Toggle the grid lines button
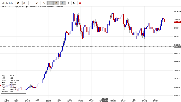Image resolution: width=181 pixels, height=102 pixels. (x=50, y=3)
